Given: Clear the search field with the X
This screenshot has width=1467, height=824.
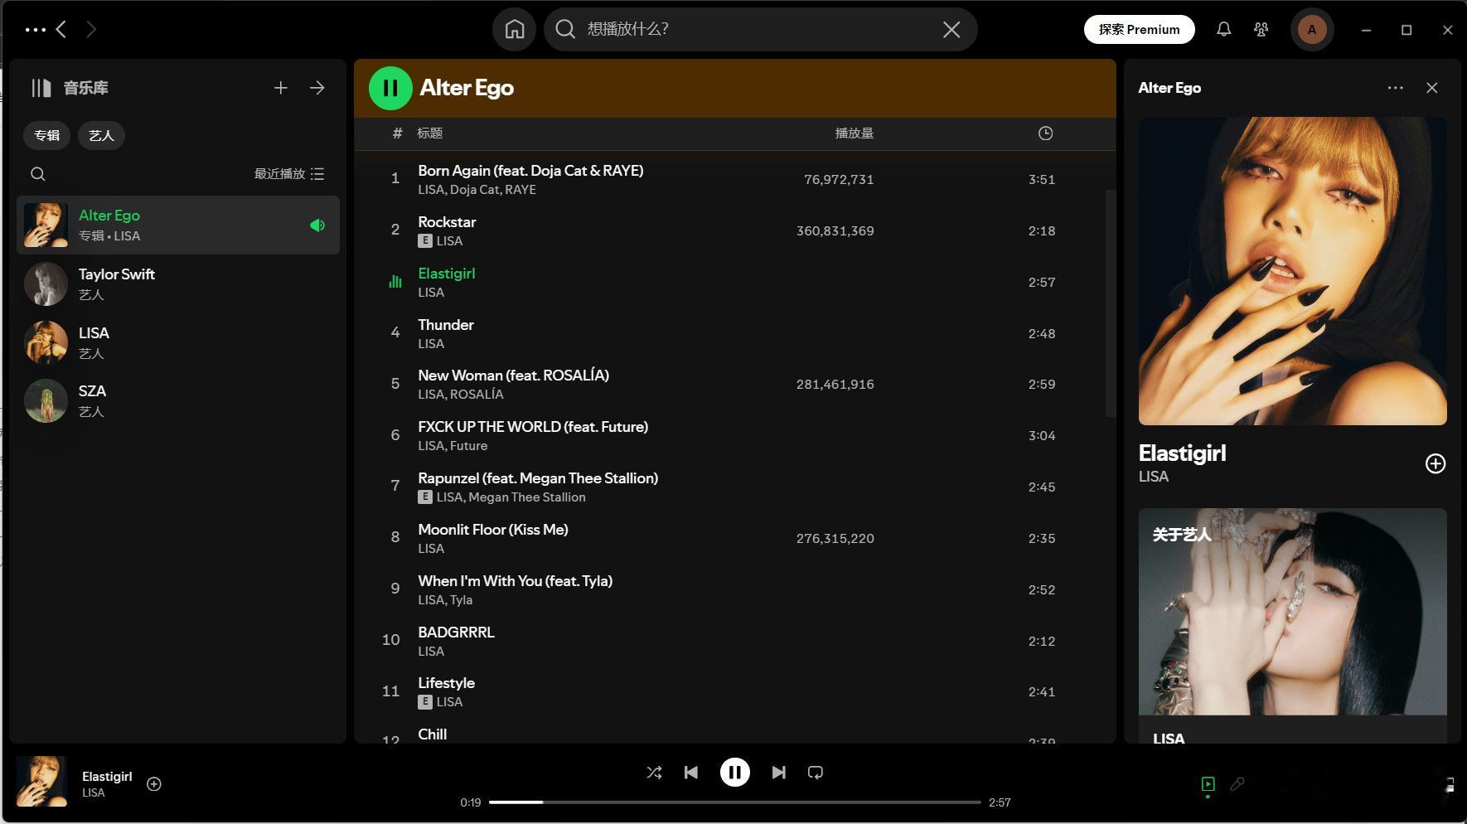Looking at the screenshot, I should 951,30.
